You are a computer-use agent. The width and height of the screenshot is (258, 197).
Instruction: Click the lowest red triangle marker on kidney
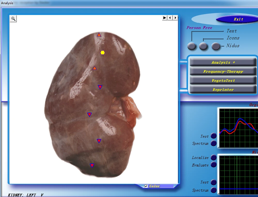click(92, 165)
